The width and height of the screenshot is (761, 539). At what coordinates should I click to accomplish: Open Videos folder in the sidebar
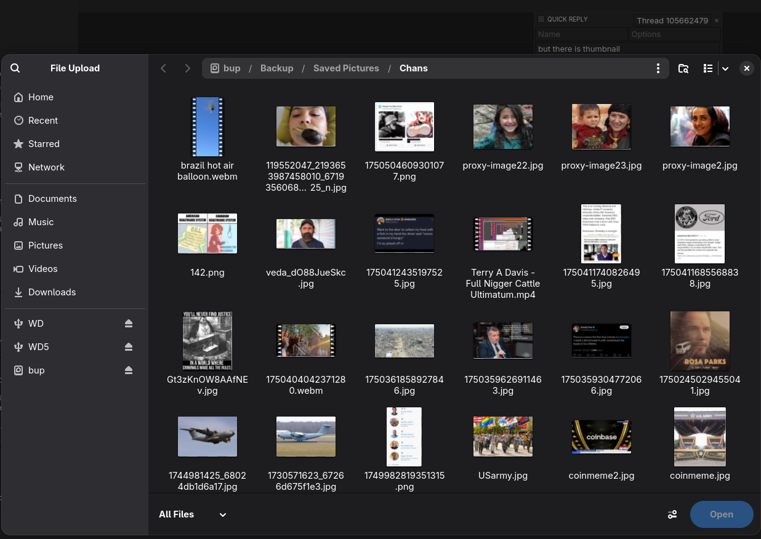(75, 269)
